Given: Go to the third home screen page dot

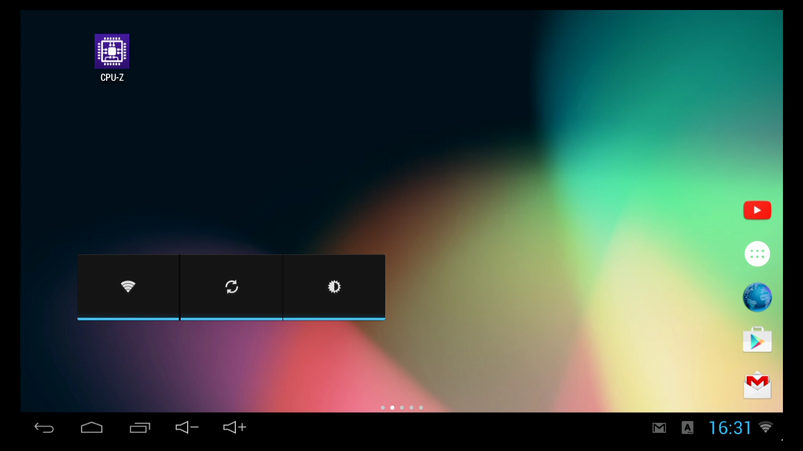Looking at the screenshot, I should [401, 408].
